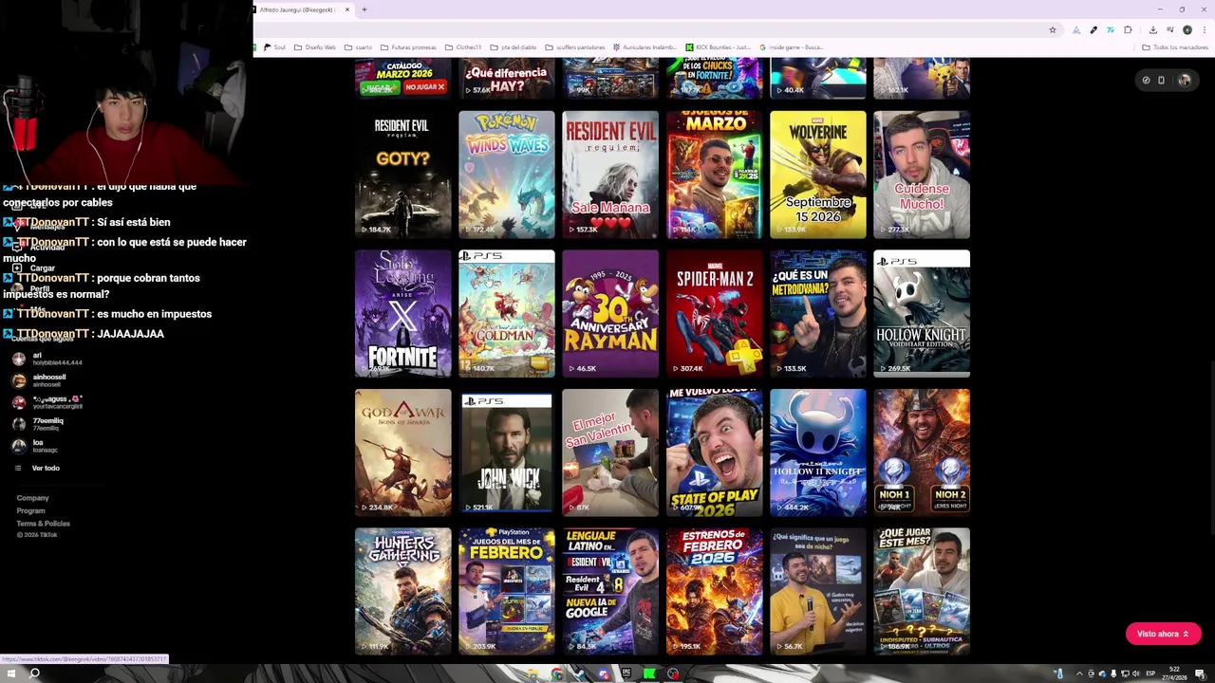Open the Juegos de Marzo video
The height and width of the screenshot is (683, 1215).
point(714,174)
